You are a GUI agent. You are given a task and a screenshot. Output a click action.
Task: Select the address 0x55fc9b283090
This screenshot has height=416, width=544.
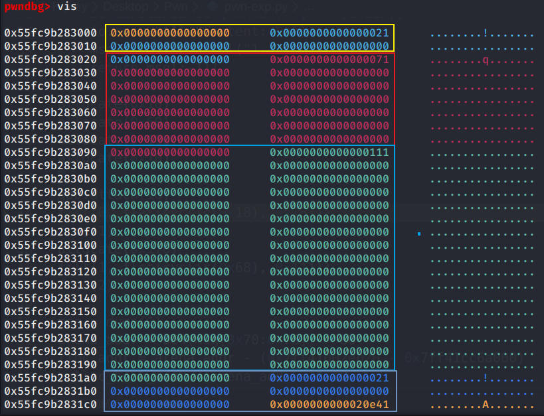50,152
